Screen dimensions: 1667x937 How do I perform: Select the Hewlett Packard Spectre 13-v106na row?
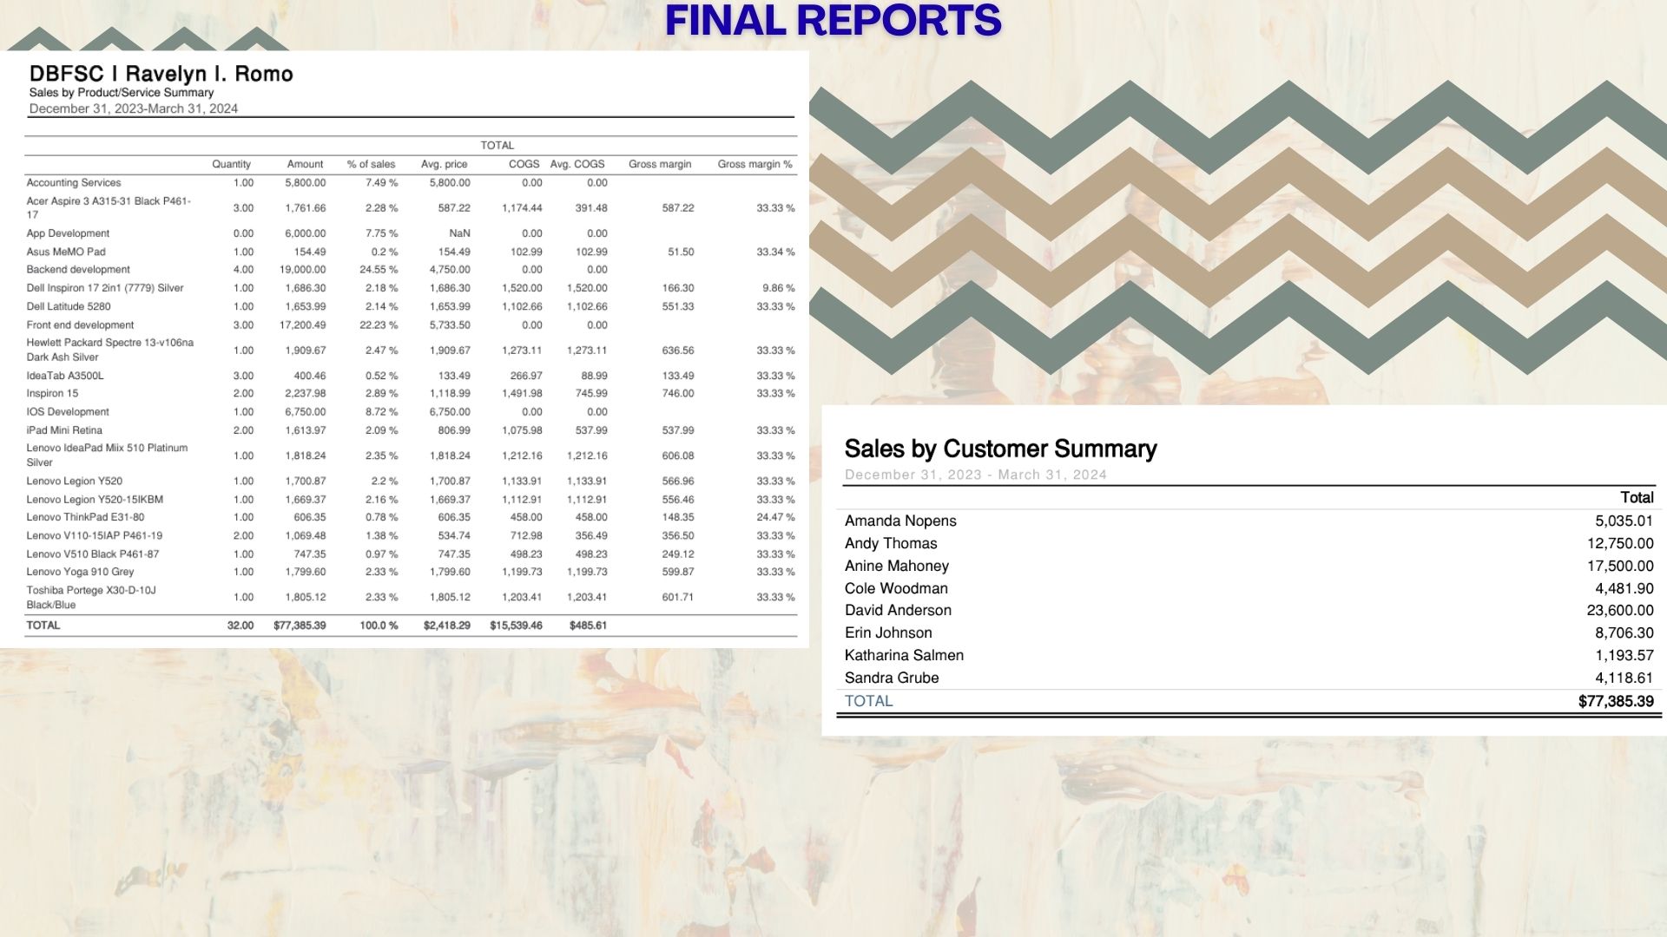(x=411, y=351)
